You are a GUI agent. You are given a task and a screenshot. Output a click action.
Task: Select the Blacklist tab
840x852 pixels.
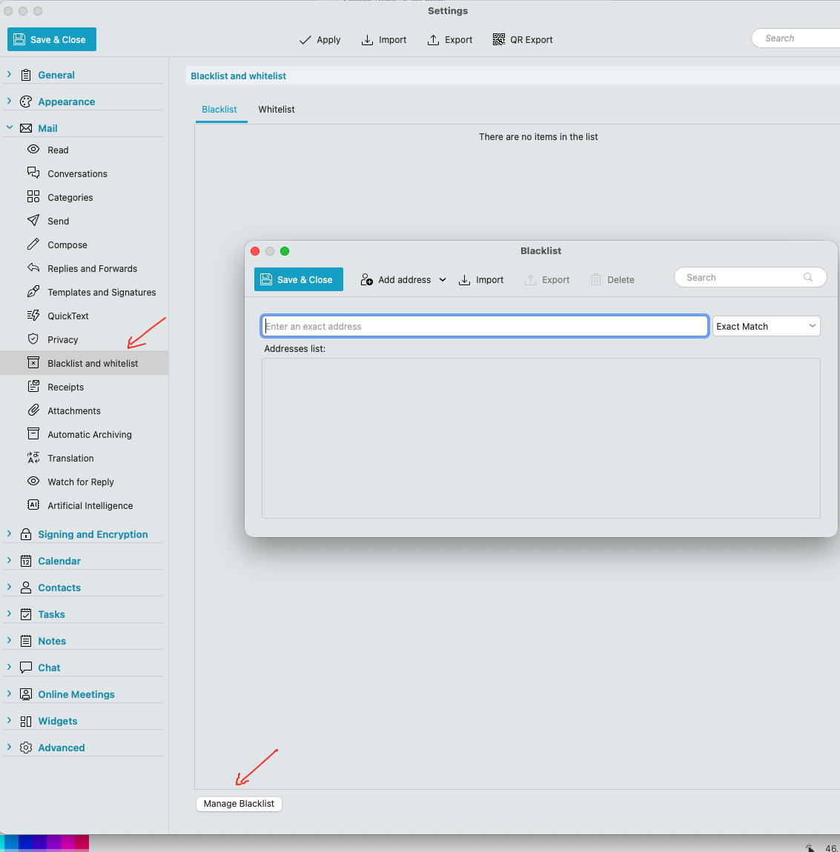(x=219, y=110)
